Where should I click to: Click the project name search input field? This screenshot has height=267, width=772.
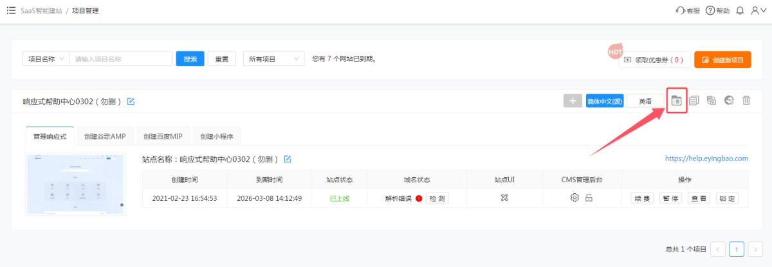pos(120,59)
